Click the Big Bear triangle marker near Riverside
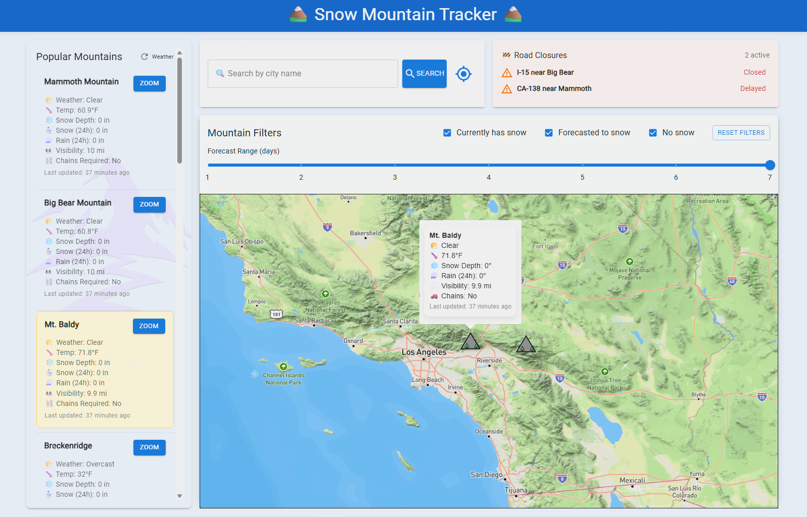Screen dimensions: 807x517 526,344
